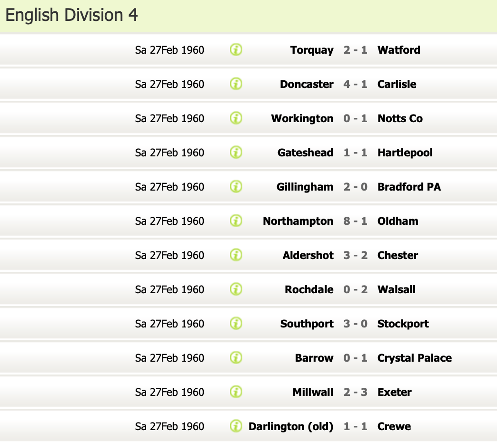The height and width of the screenshot is (442, 497).
Task: Open info icon for Darlington vs Crewe
Action: pos(236,426)
